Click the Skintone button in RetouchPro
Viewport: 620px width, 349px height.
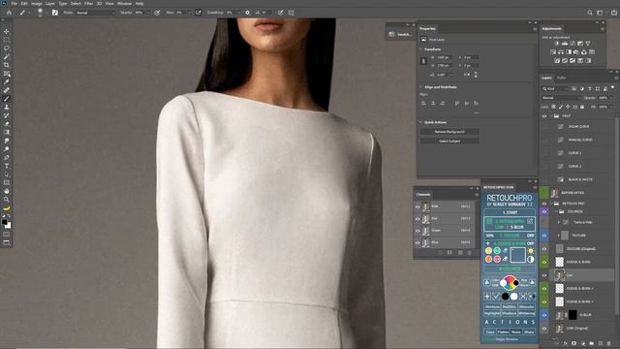coord(492,307)
